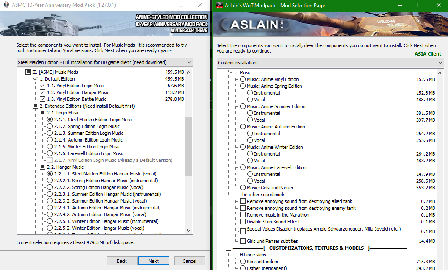448x270 pixels.
Task: Open the Custom installation dropdown in Aslain window
Action: pyautogui.click(x=330, y=63)
